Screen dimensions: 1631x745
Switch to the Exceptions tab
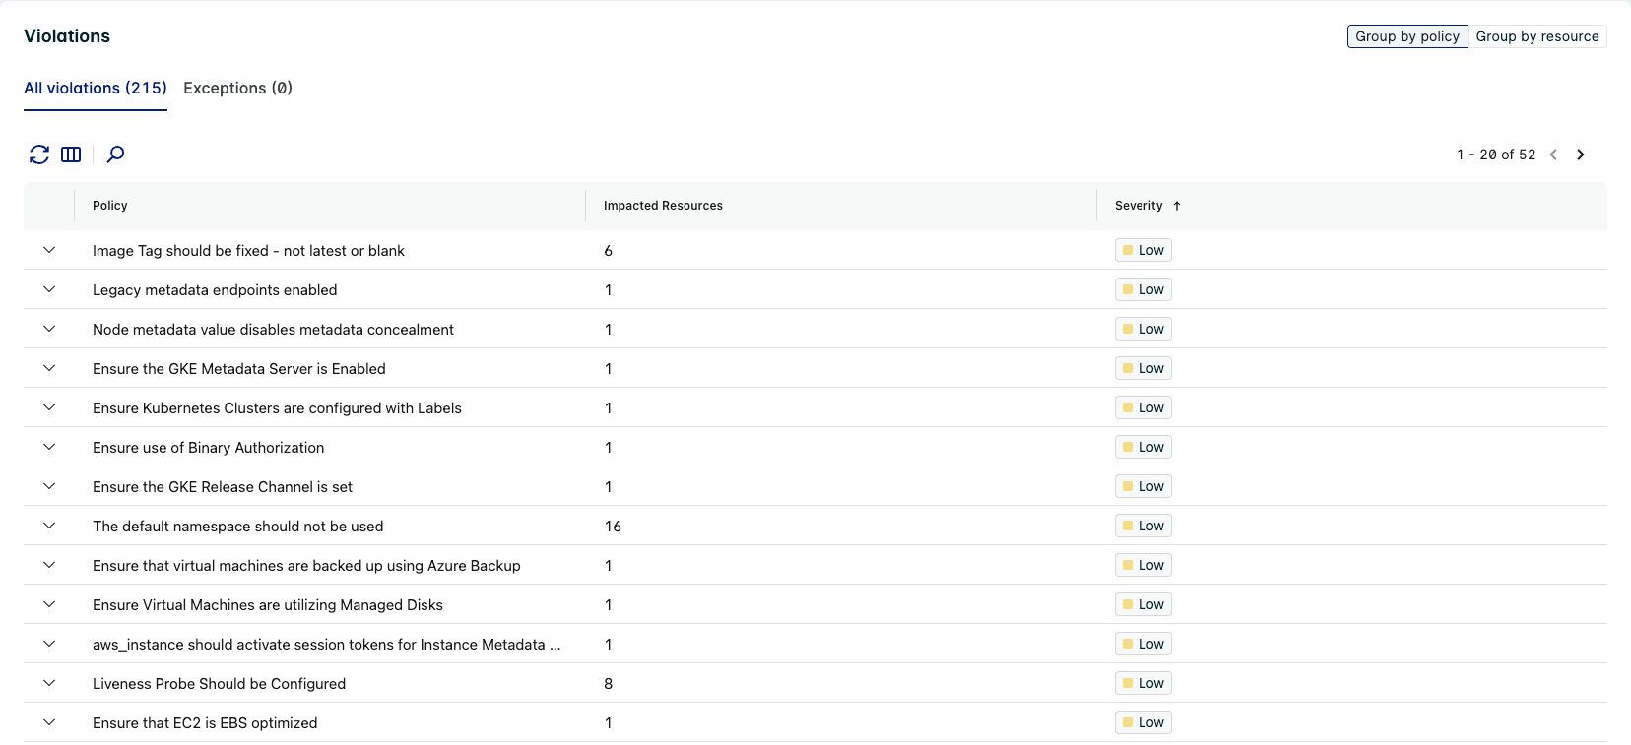[x=237, y=88]
